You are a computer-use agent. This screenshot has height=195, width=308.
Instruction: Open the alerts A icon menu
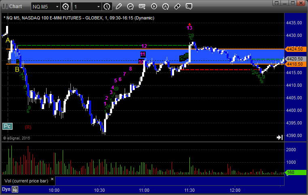166,6
